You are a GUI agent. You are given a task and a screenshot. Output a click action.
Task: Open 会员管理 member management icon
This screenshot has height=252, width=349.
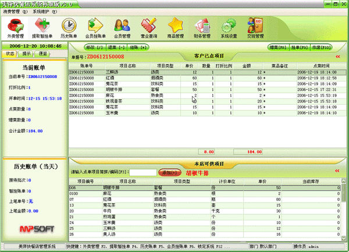tap(122, 26)
